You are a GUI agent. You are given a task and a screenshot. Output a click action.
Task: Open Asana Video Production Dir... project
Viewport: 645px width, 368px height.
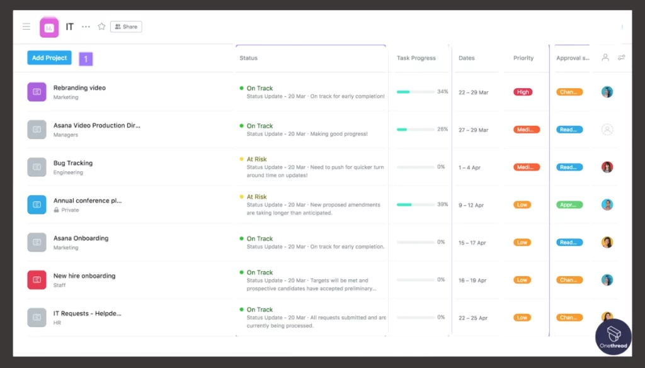click(96, 125)
